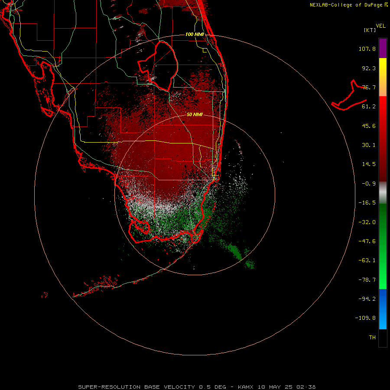Click the [KT] units label
390x390 pixels.
click(370, 30)
